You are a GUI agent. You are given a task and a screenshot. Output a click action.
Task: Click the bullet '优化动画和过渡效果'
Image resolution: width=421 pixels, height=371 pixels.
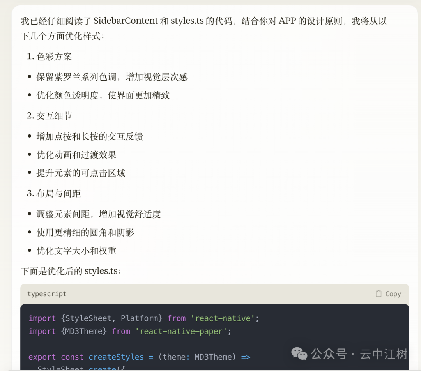[x=76, y=155]
